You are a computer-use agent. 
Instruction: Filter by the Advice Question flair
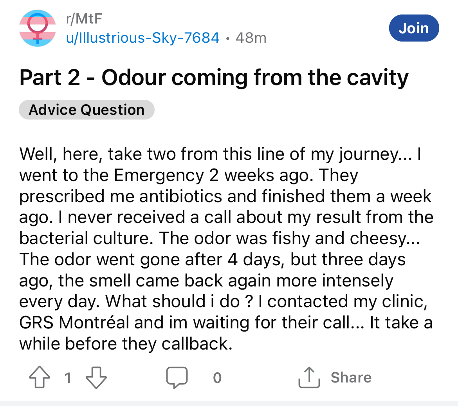click(87, 110)
